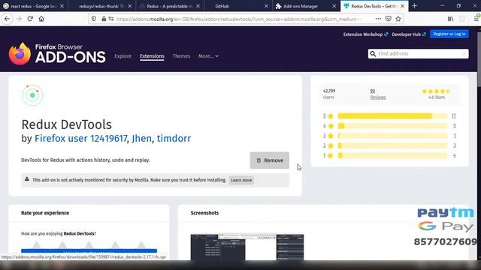
Task: Open a new browser tab
Action: pyautogui.click(x=414, y=6)
